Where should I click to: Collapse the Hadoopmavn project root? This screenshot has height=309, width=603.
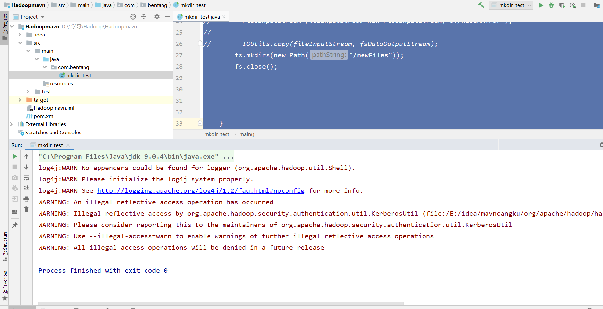click(12, 26)
